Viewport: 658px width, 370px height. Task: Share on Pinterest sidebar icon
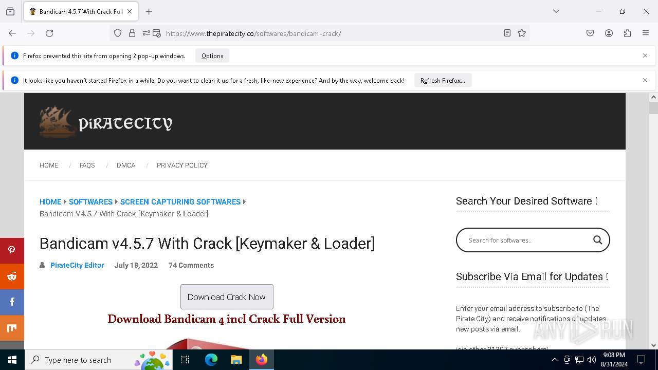(12, 251)
